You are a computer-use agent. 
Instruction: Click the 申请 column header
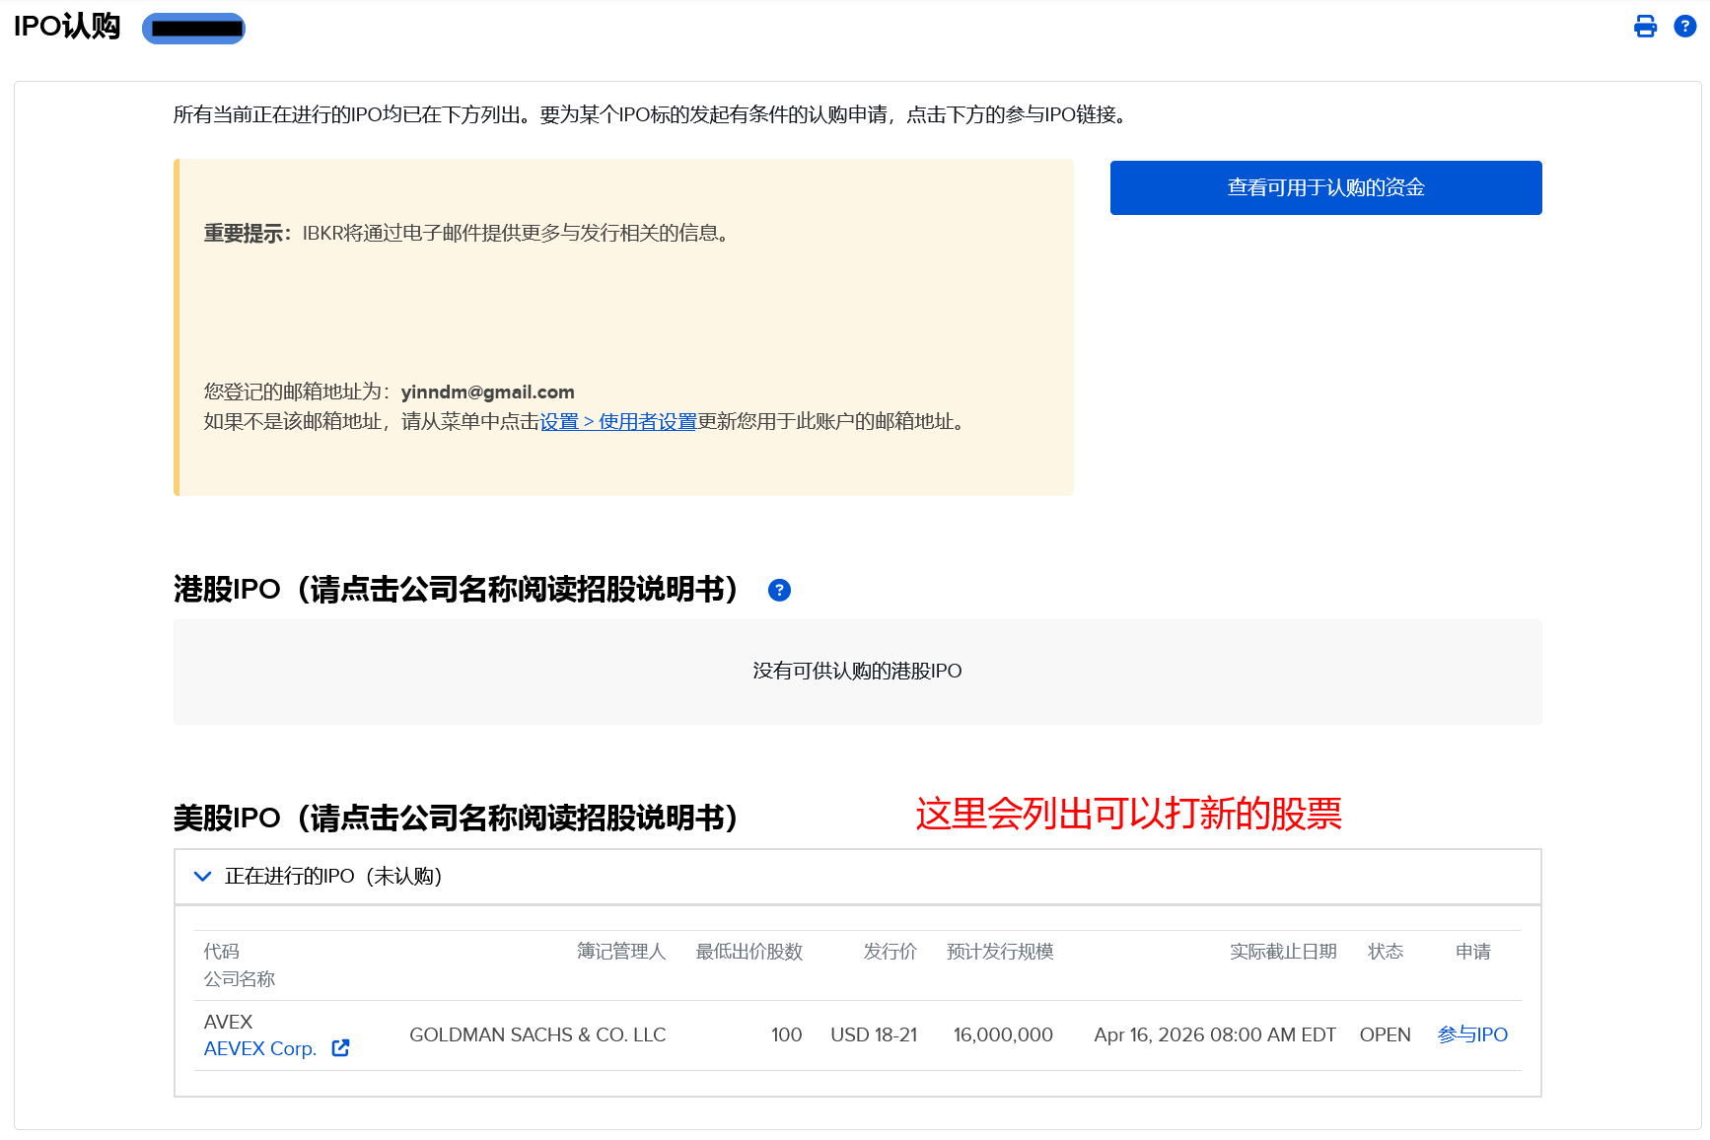(x=1472, y=951)
